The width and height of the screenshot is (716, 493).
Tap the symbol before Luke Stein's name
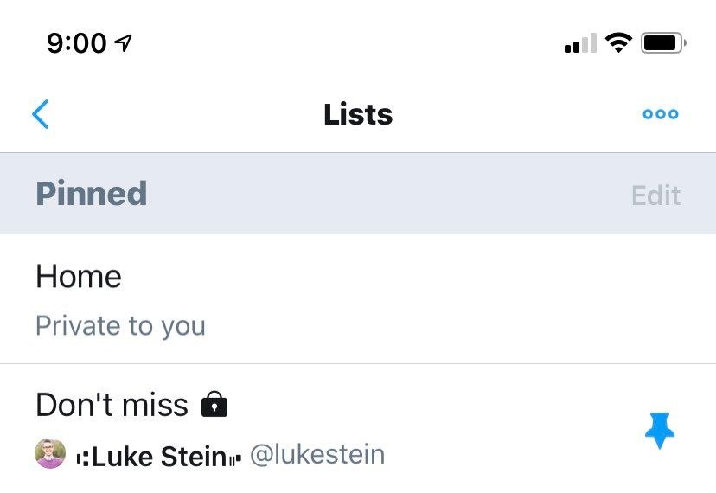point(83,457)
